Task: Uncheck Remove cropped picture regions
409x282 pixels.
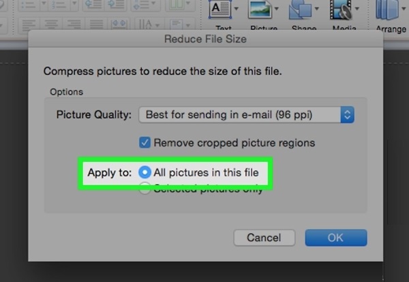Action: coord(145,143)
